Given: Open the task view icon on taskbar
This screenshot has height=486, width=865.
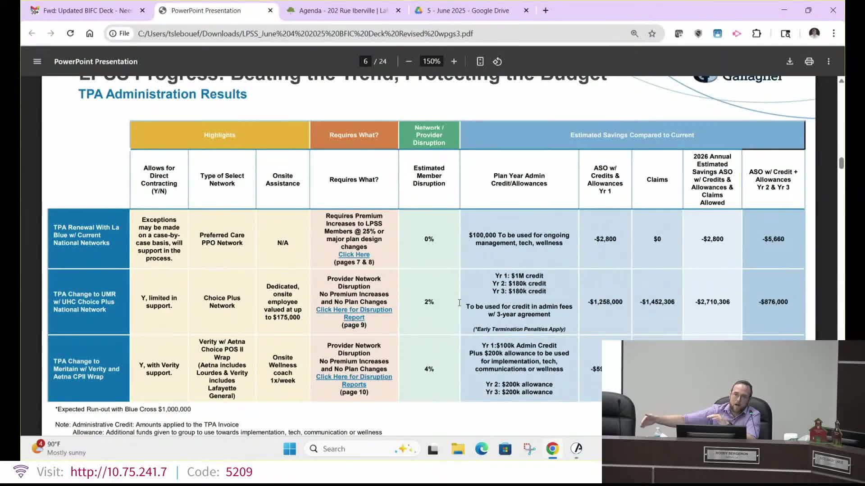Looking at the screenshot, I should (x=433, y=449).
